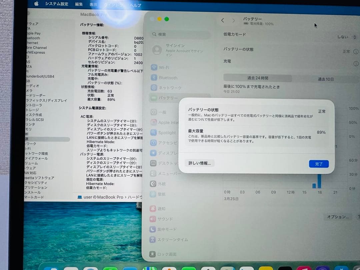Select Apple Pay in System Information sidebar
This screenshot has width=360, height=270.
coord(33,33)
